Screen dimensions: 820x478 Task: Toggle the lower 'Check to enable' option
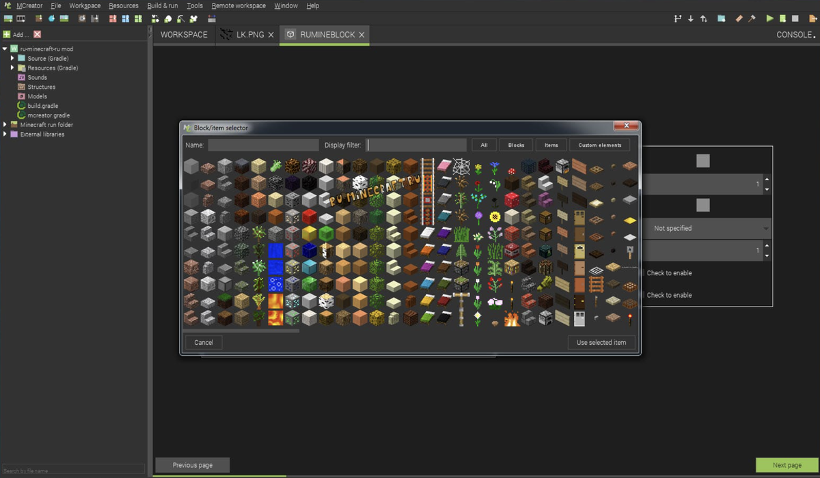point(669,295)
